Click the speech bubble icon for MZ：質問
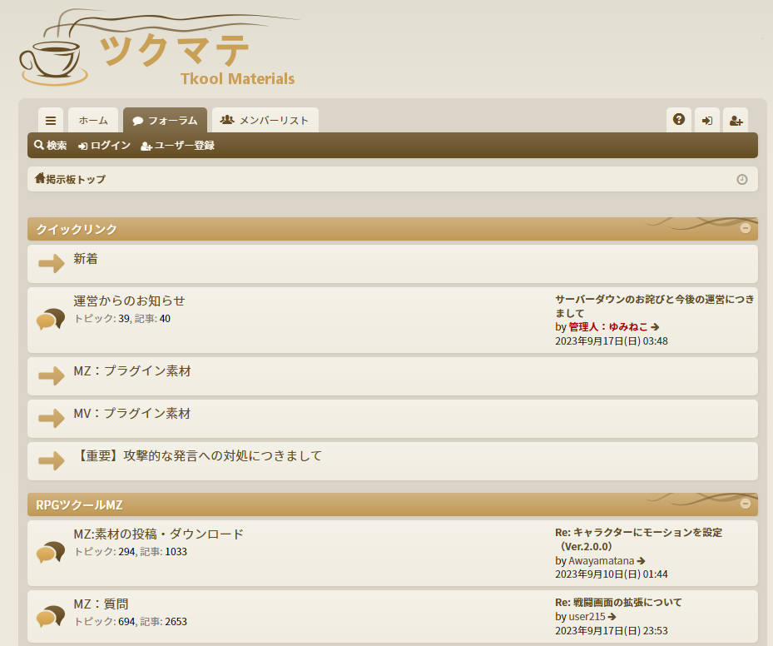Viewport: 773px width, 646px height. (x=51, y=616)
